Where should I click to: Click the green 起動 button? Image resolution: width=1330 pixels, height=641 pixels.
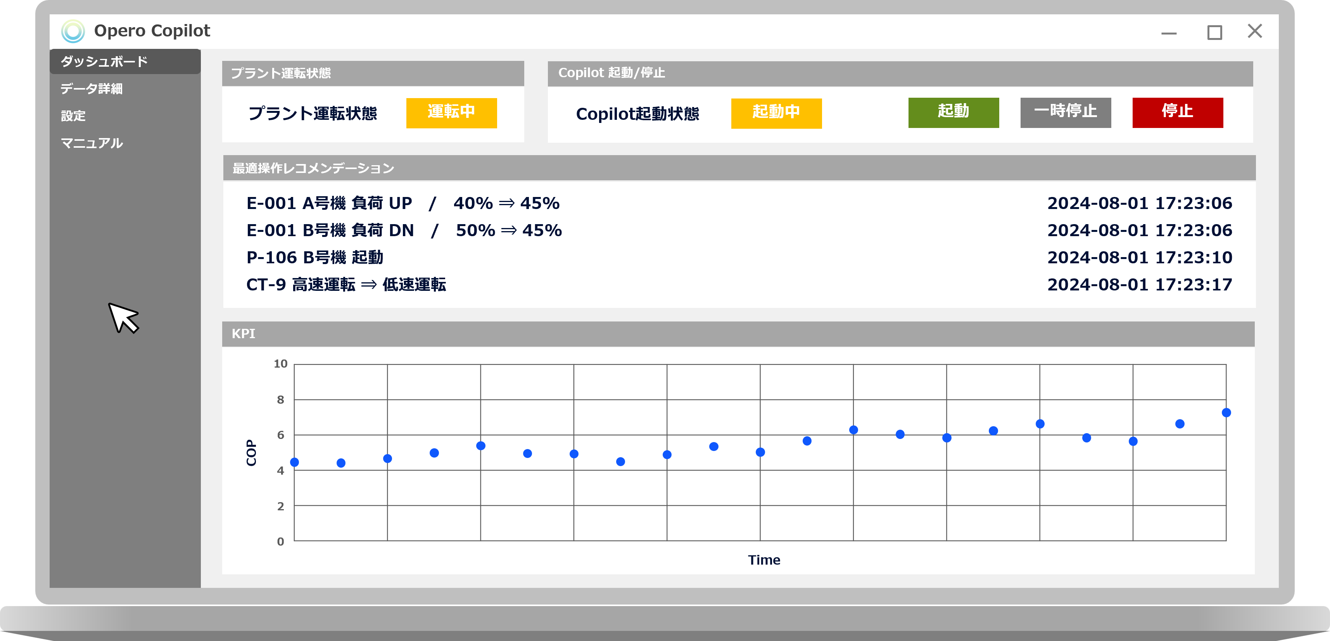[953, 112]
